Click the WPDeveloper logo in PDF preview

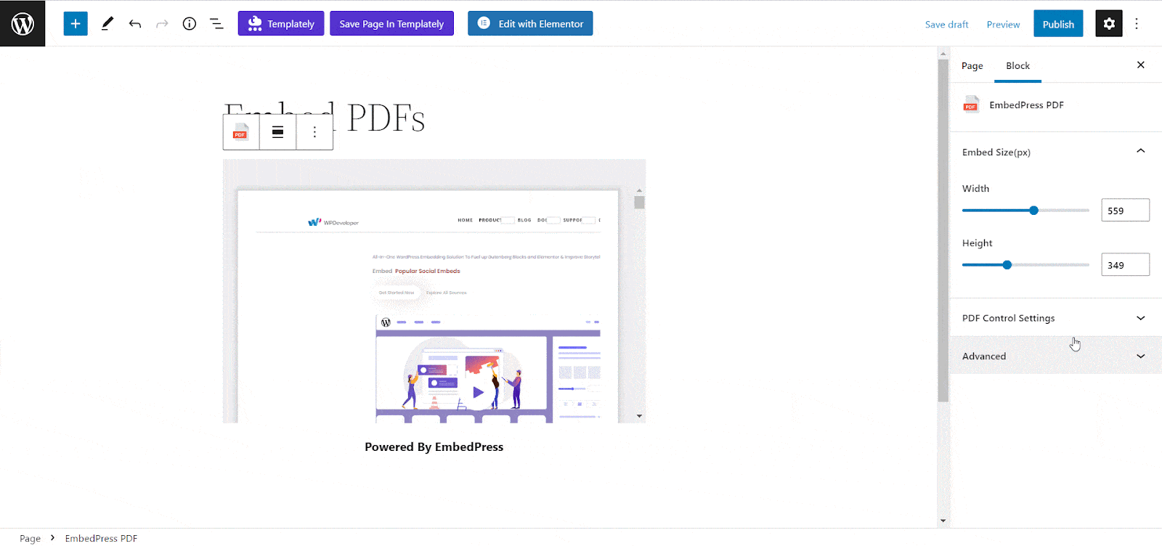pos(333,222)
